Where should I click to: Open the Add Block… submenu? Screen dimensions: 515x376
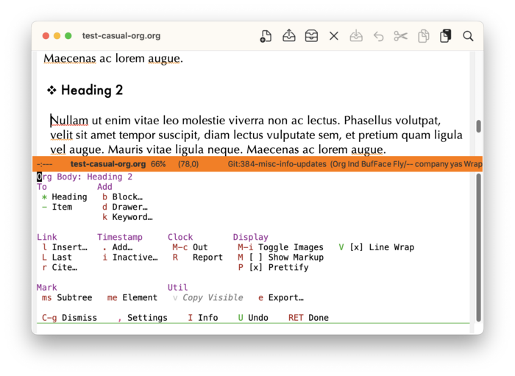(x=123, y=197)
